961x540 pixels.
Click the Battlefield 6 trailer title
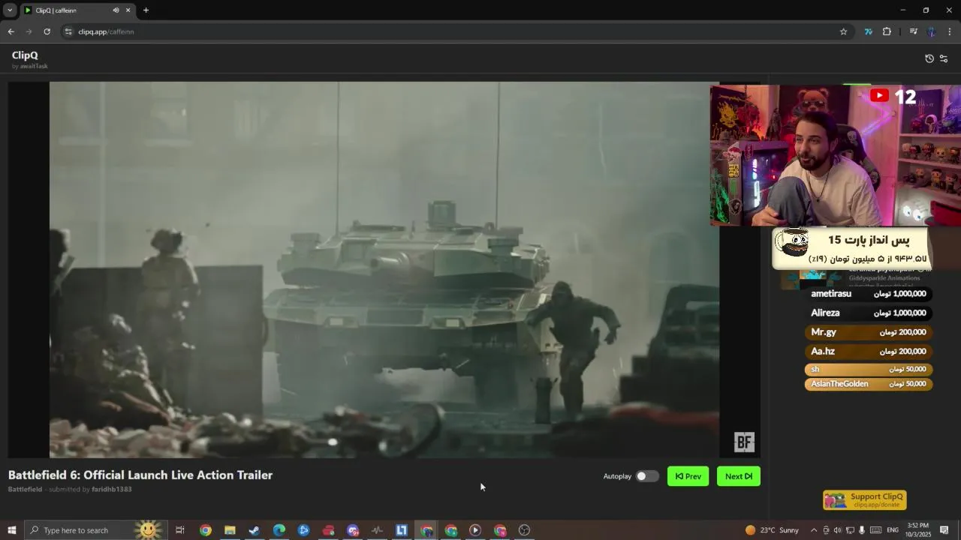tap(140, 475)
